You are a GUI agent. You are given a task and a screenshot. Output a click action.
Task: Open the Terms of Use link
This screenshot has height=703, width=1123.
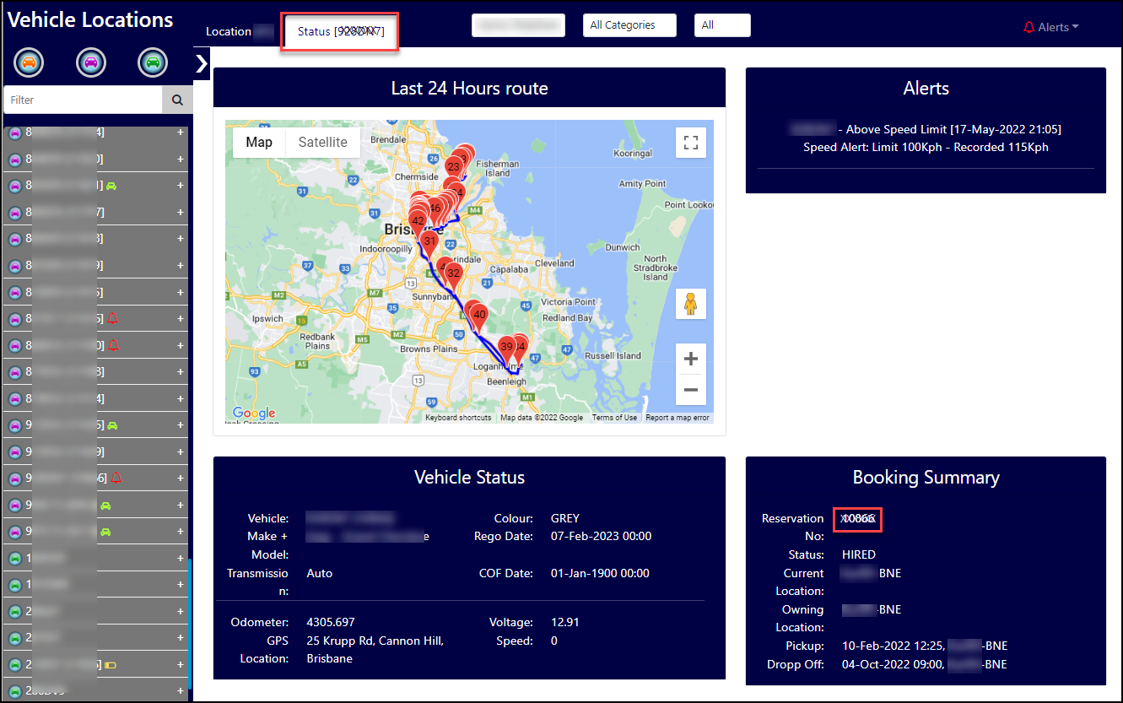coord(614,418)
